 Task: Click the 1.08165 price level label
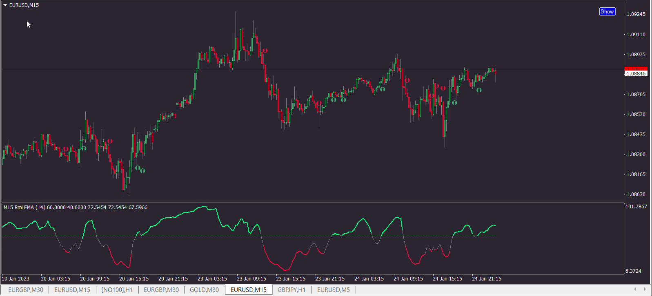pos(636,175)
